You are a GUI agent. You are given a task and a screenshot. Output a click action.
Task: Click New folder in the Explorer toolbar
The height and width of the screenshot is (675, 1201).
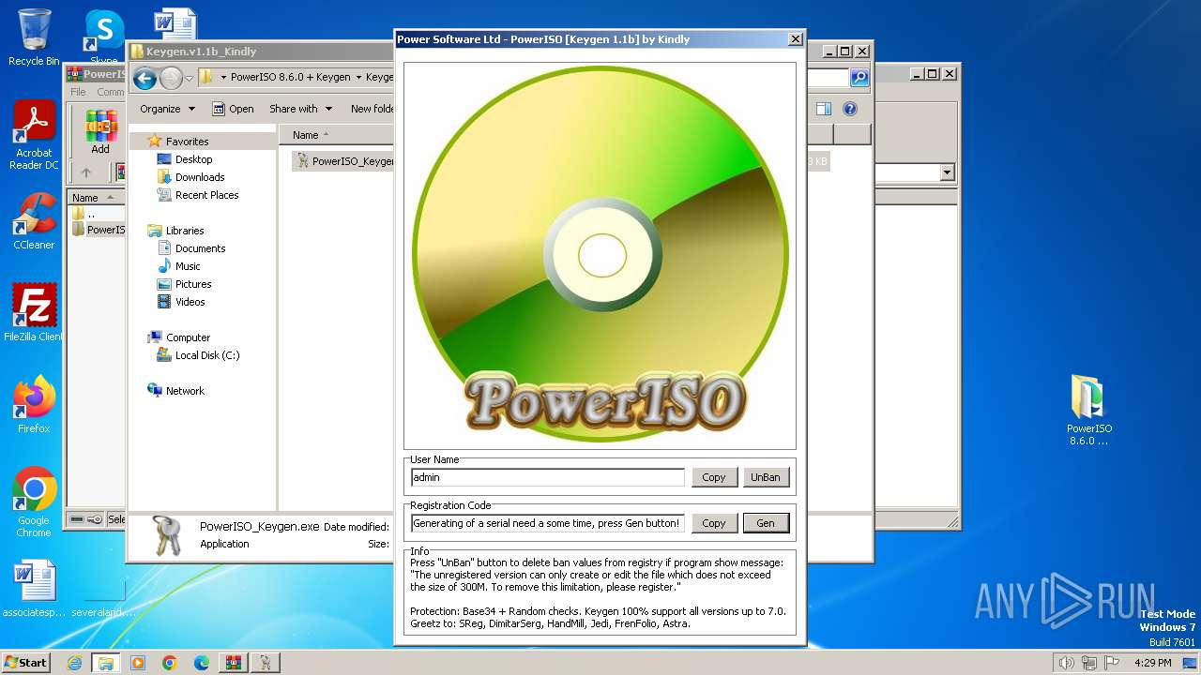[372, 109]
